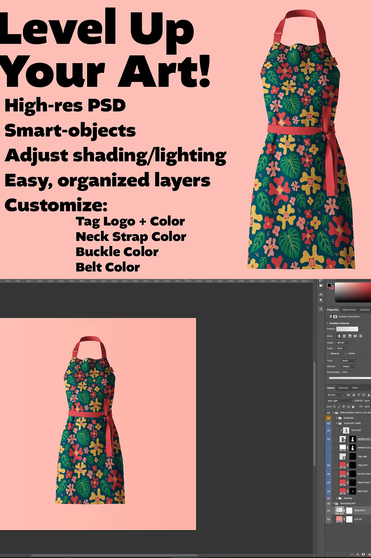Switch to the Channels tab
Viewport: 371px width, 558px height.
343,388
